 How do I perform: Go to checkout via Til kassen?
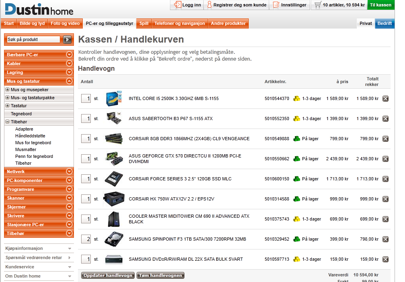pyautogui.click(x=381, y=5)
